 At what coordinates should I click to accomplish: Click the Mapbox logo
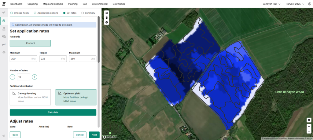(109, 138)
